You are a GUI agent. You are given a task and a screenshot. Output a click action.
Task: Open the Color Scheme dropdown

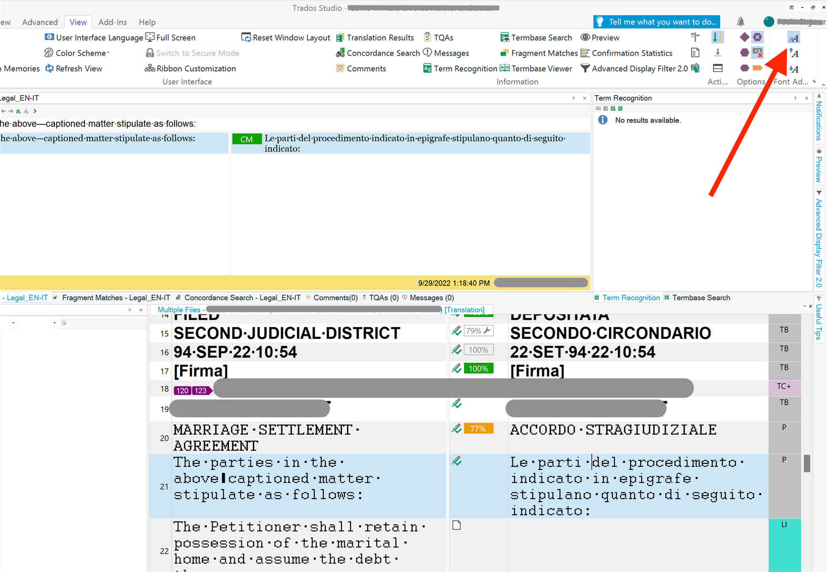pos(77,53)
